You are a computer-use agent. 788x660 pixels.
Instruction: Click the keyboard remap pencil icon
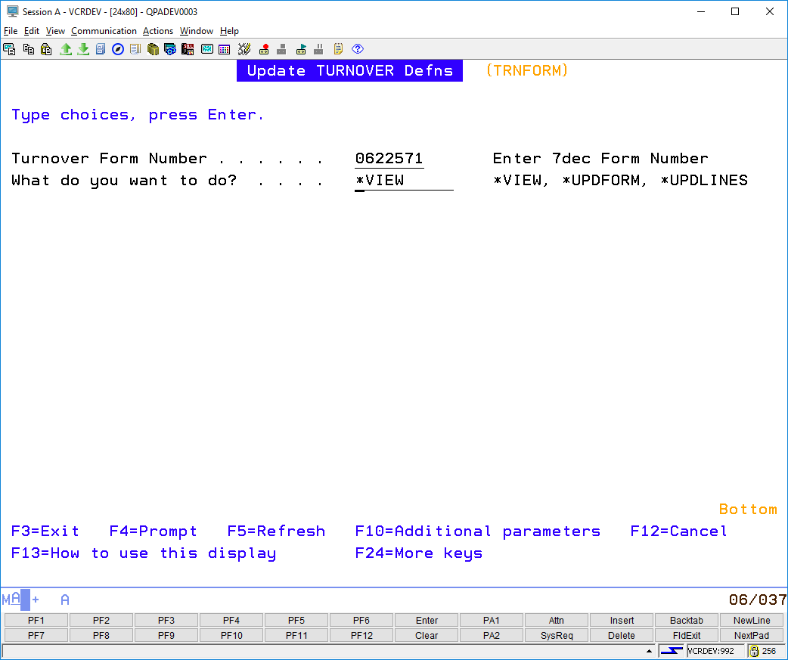click(x=244, y=49)
